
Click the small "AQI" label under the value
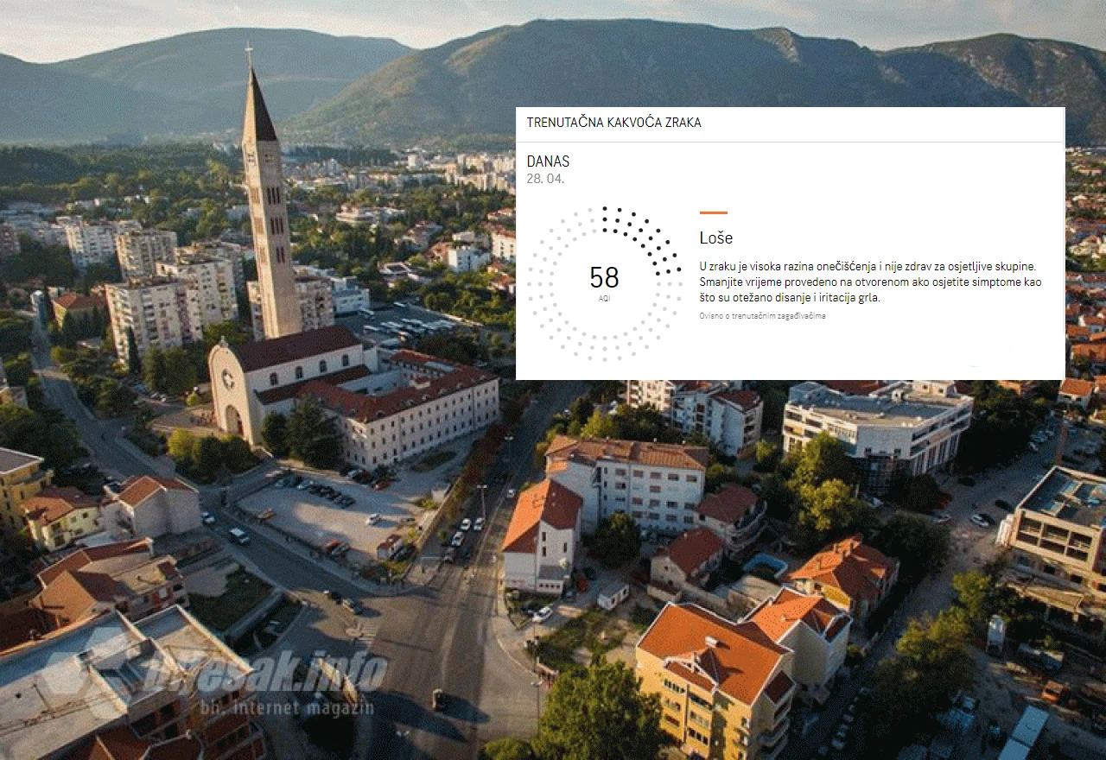click(604, 298)
